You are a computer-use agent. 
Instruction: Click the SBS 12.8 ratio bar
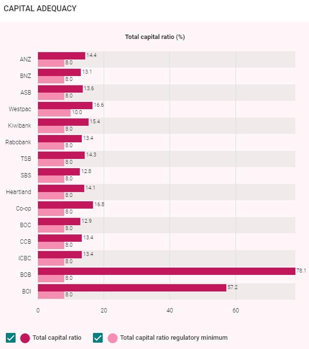(x=58, y=172)
